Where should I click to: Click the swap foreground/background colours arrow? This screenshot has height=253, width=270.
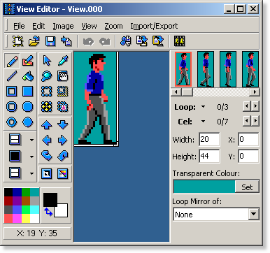click(x=48, y=212)
